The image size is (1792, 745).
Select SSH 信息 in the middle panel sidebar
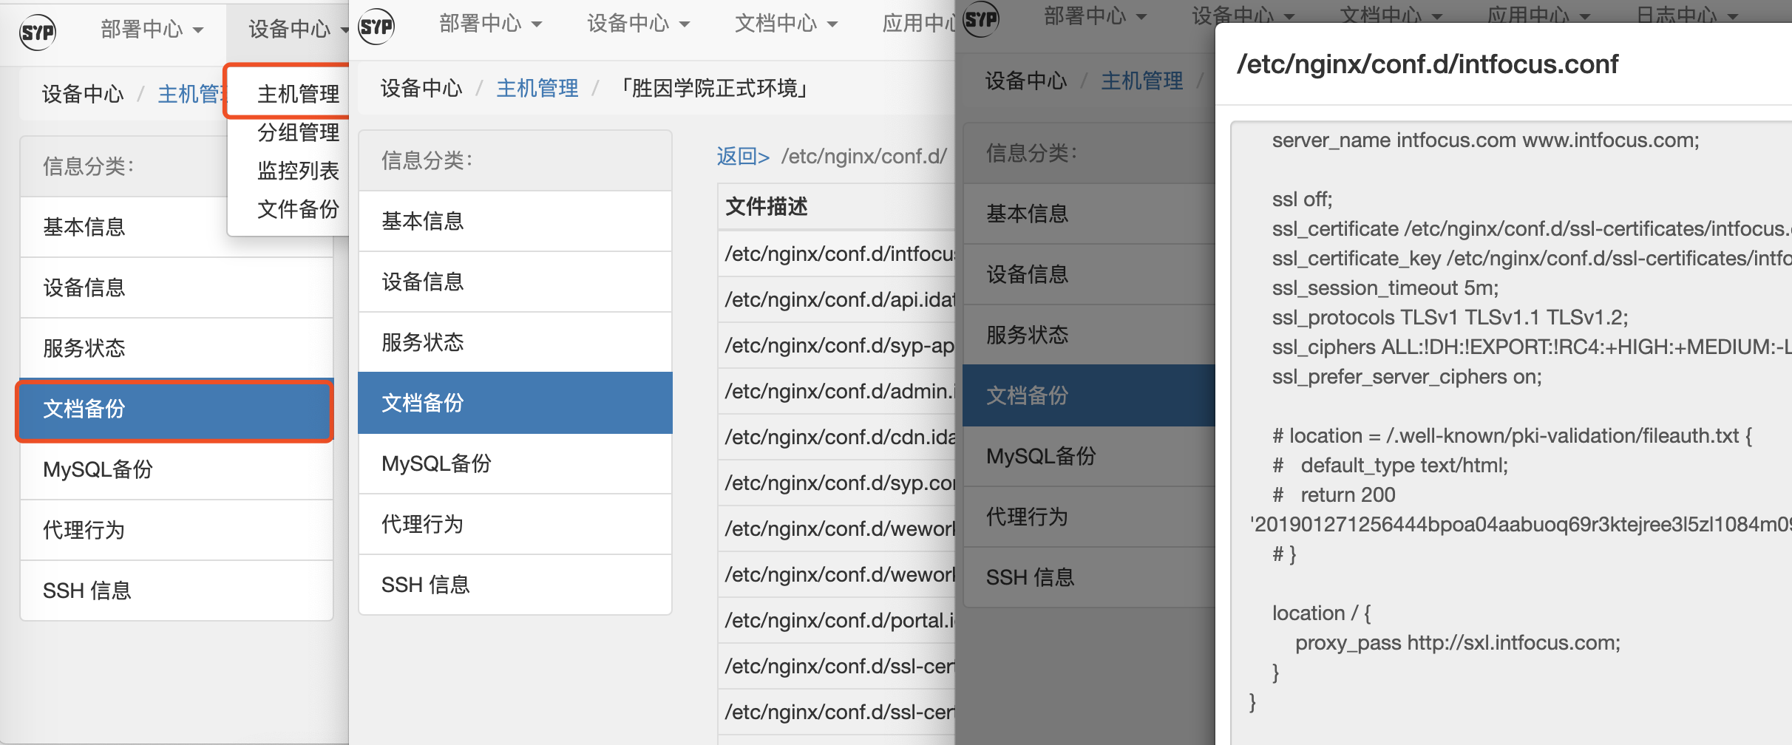(x=515, y=585)
